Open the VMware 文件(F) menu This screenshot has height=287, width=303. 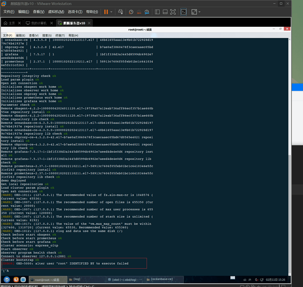point(9,12)
